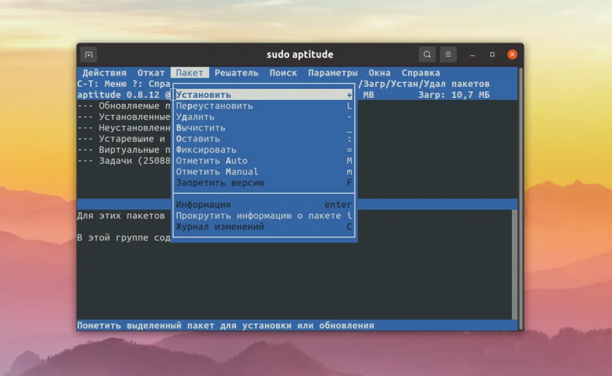
Task: Open the Поиск menu
Action: [x=283, y=72]
